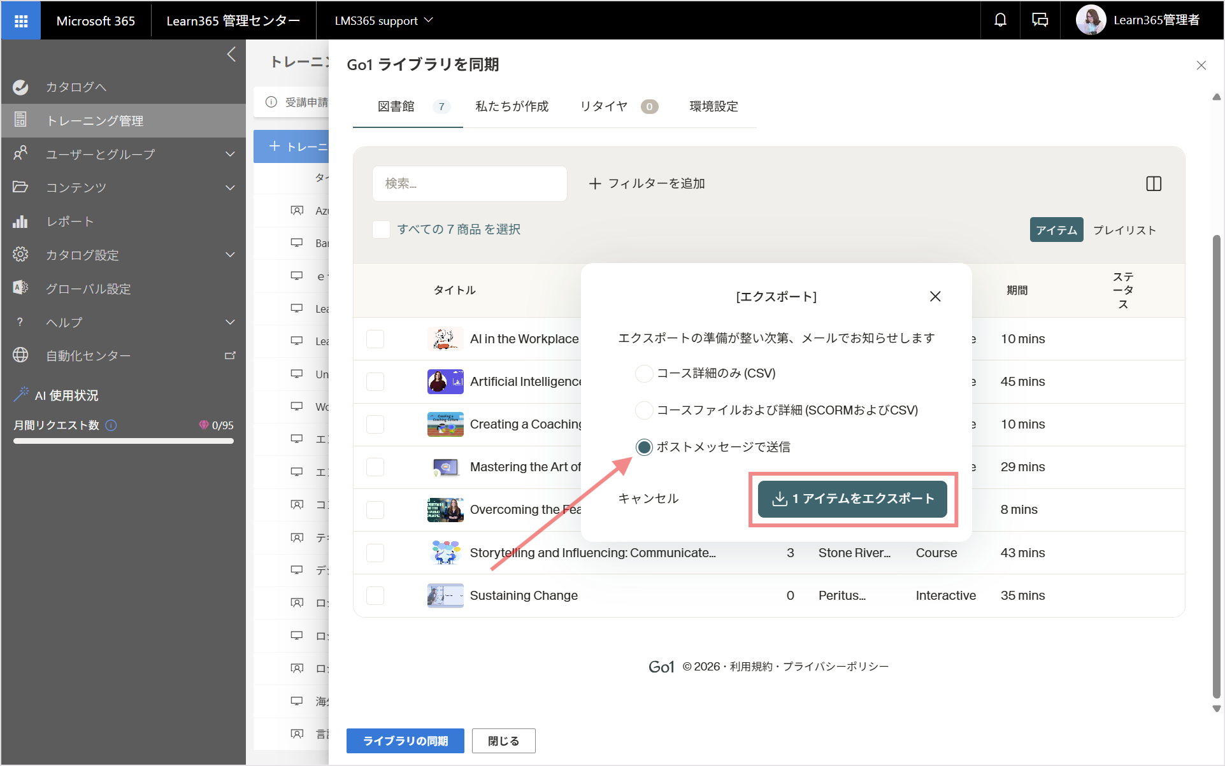Screen dimensions: 1225x766
Task: Click the 閉じる button
Action: click(x=503, y=741)
